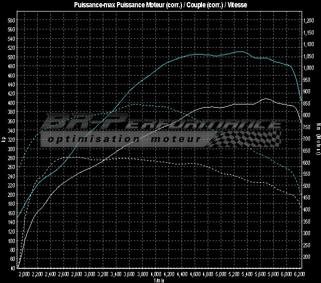
Task: Click the 500 value on left hp axis
Action: point(12,57)
